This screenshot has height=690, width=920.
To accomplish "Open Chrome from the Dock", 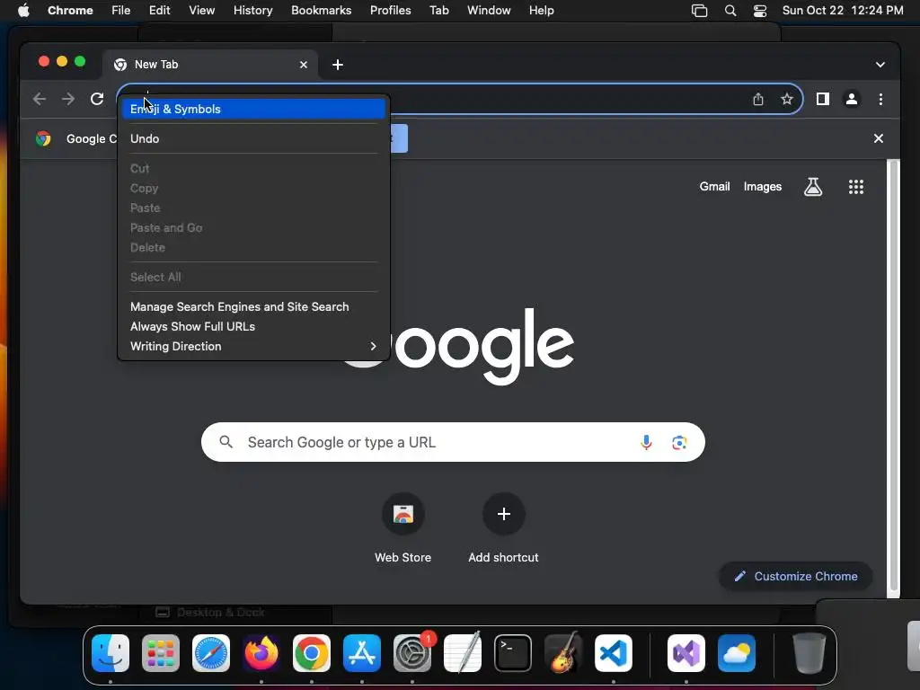I will (x=312, y=653).
